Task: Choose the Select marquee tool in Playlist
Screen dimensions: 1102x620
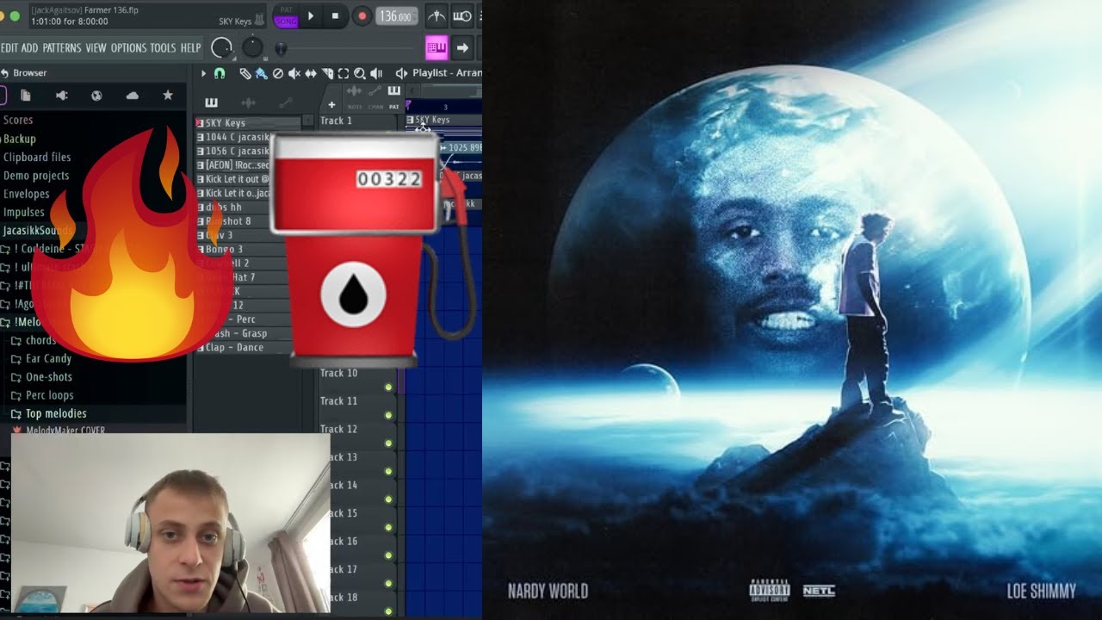Action: [344, 73]
